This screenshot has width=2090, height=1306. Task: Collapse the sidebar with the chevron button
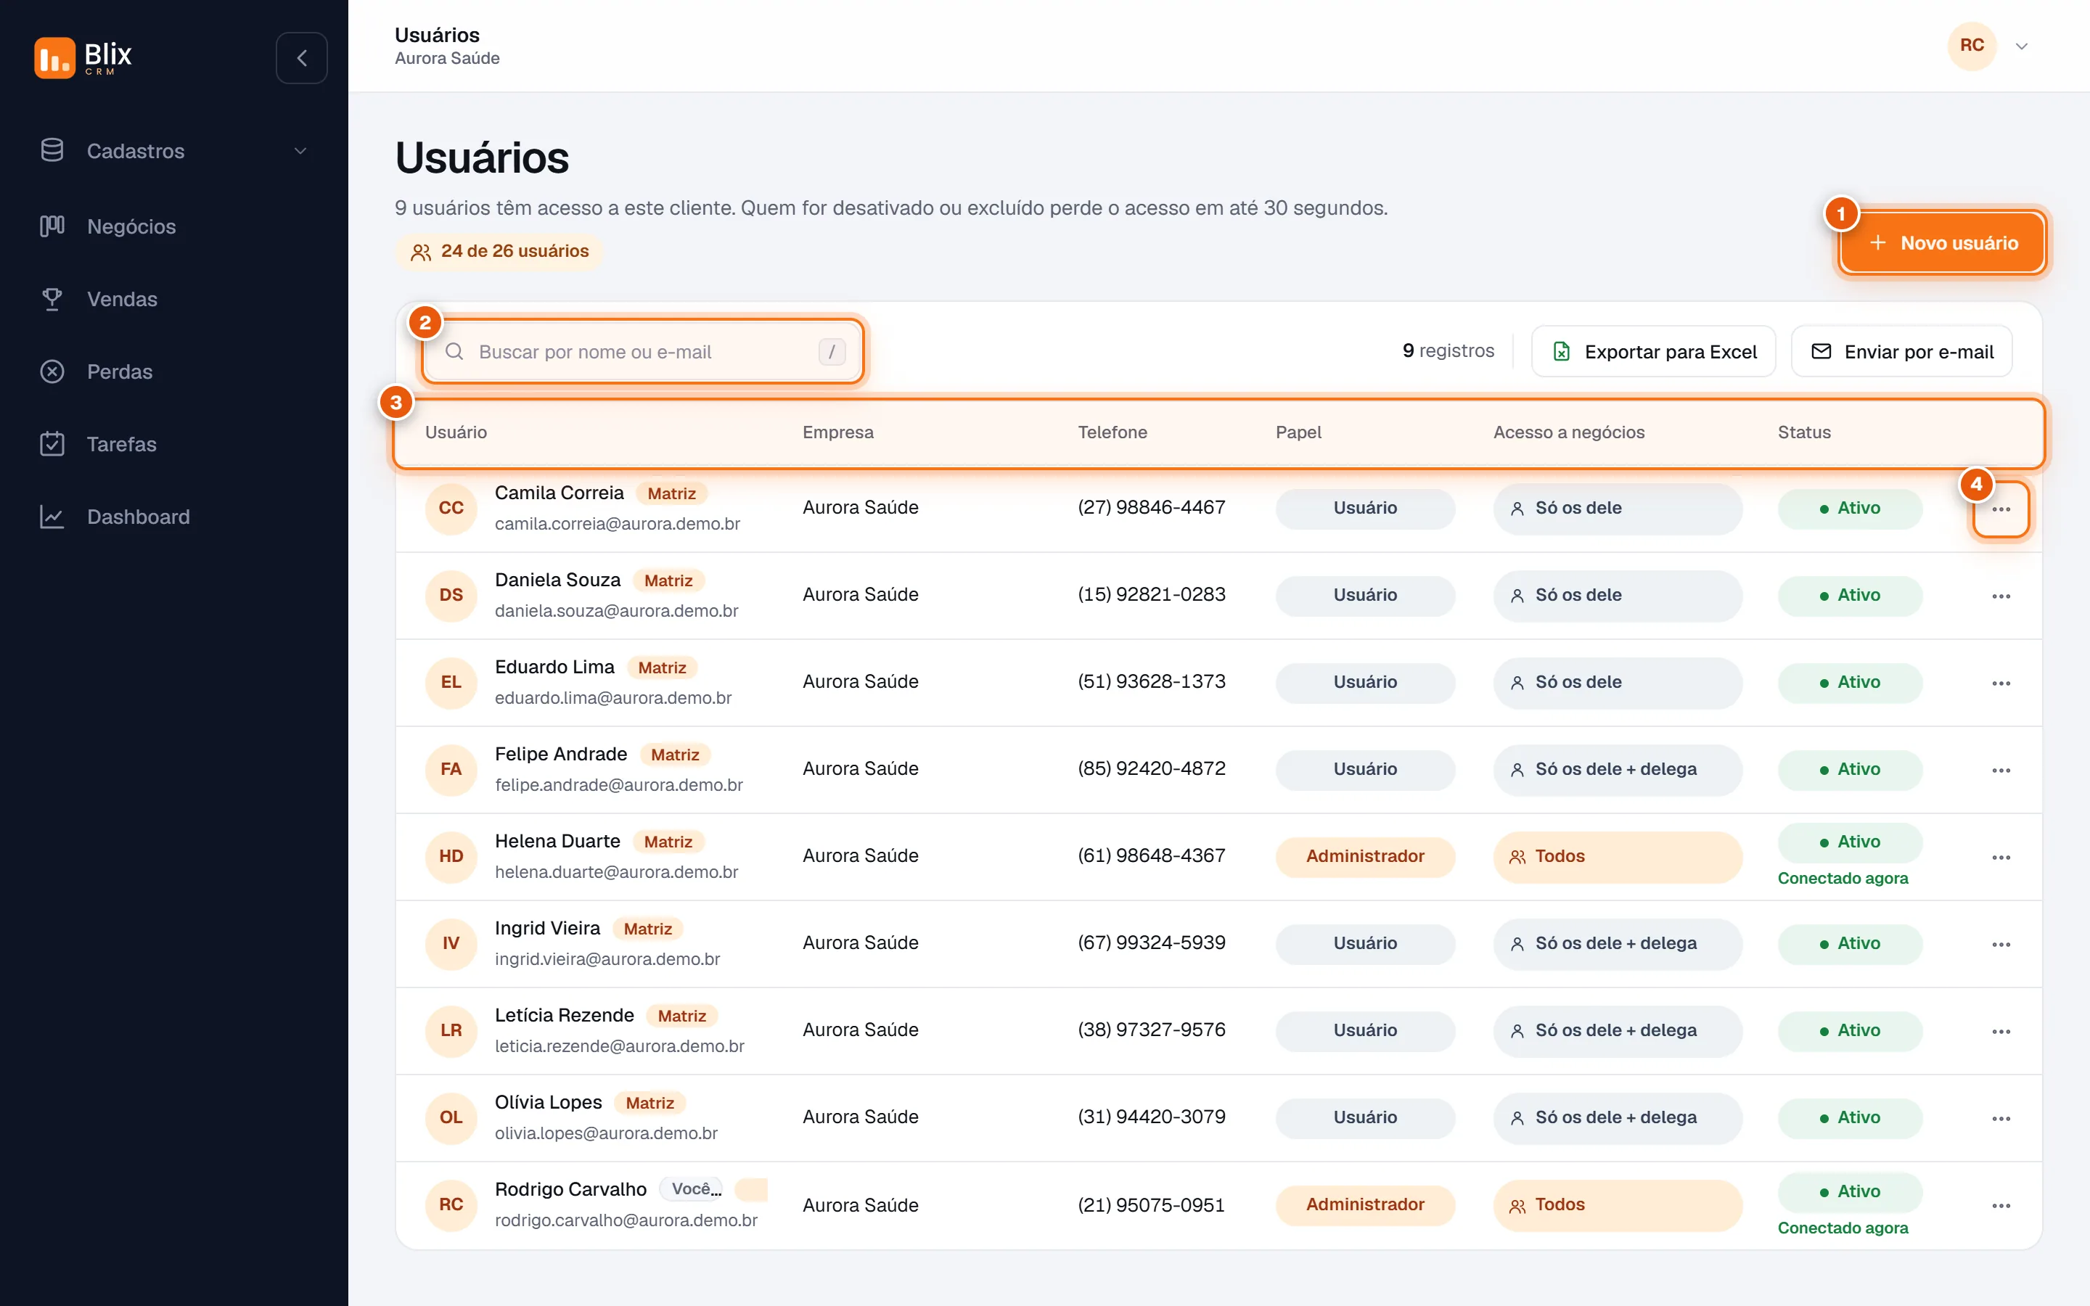[x=301, y=58]
